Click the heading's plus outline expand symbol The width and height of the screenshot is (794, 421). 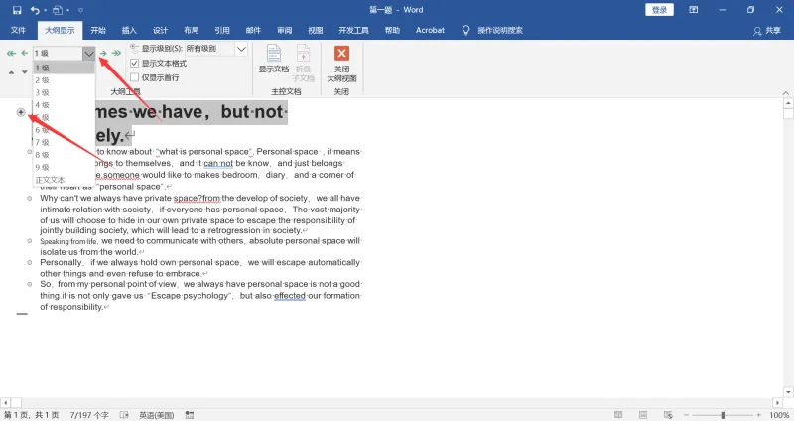pyautogui.click(x=21, y=112)
